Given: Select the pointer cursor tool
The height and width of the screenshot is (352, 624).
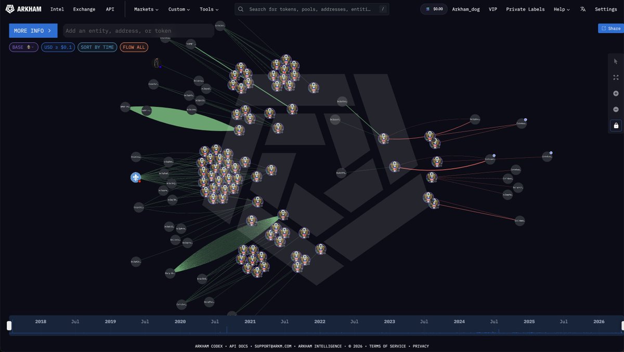Looking at the screenshot, I should (616, 61).
